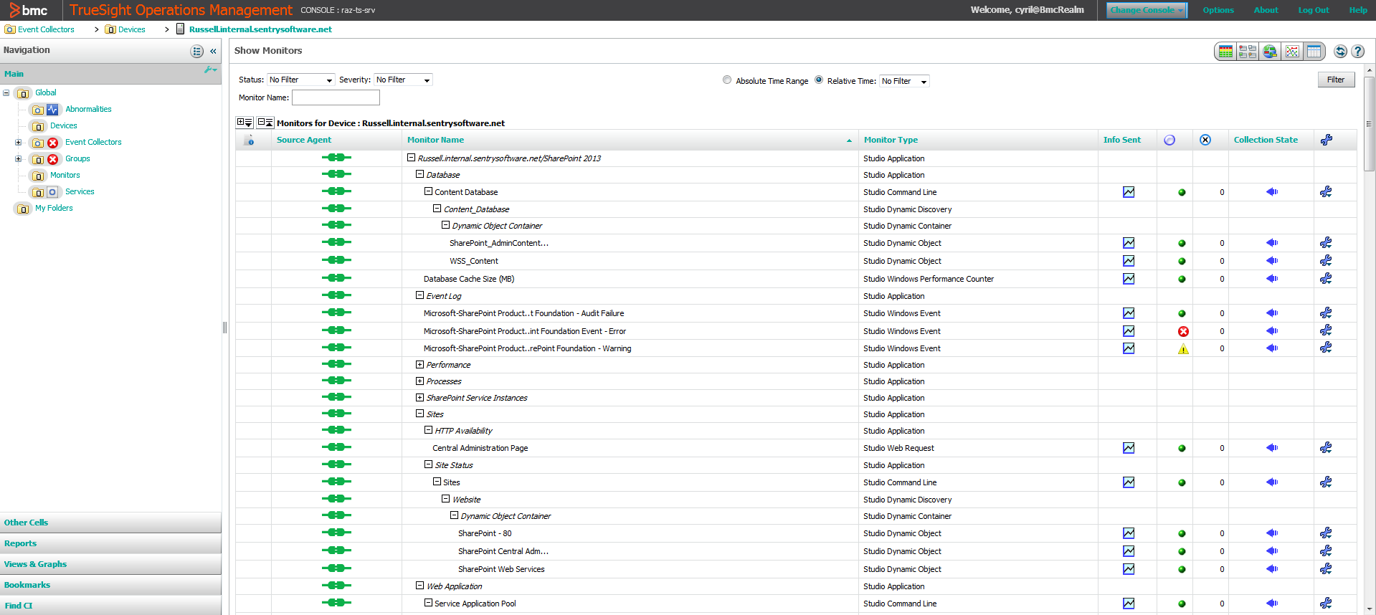Click the Abnormalities graph status icon
Image resolution: width=1376 pixels, height=615 pixels.
click(52, 110)
